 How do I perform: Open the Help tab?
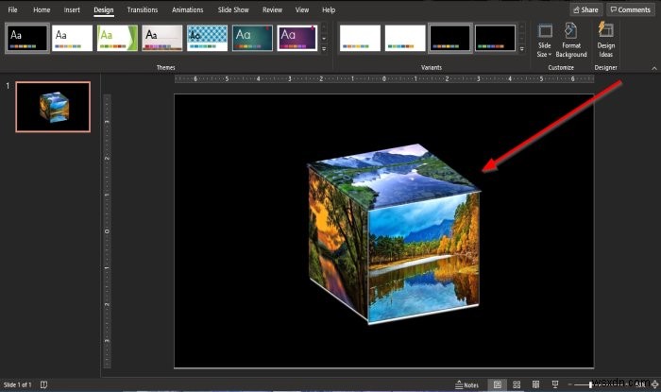[329, 9]
